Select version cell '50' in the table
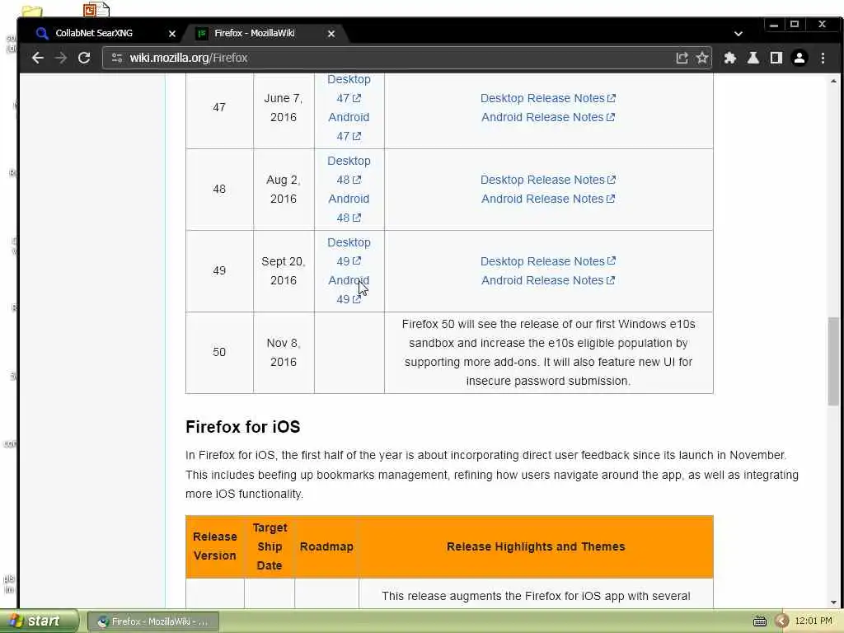 click(x=219, y=352)
